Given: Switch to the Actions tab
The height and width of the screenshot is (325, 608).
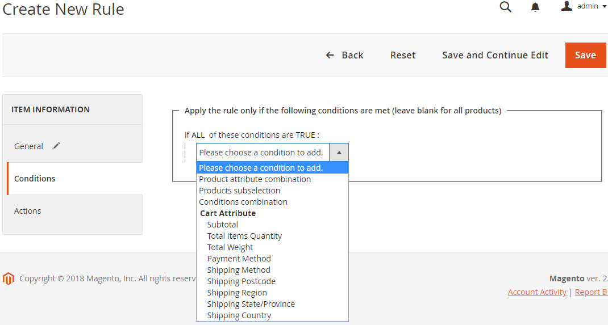Looking at the screenshot, I should click(28, 211).
